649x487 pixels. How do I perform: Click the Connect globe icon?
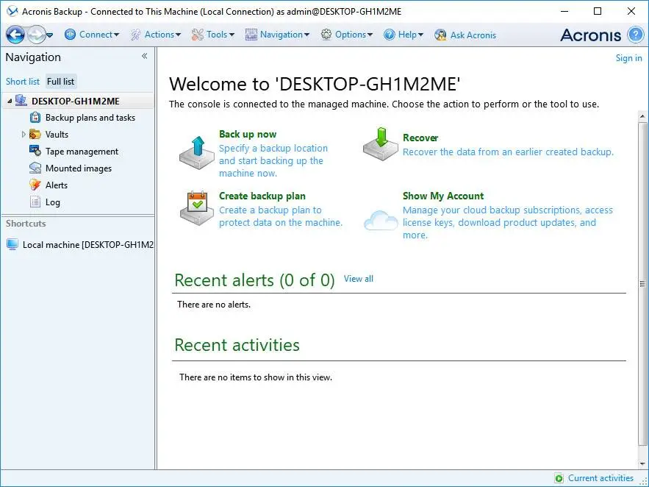point(70,35)
